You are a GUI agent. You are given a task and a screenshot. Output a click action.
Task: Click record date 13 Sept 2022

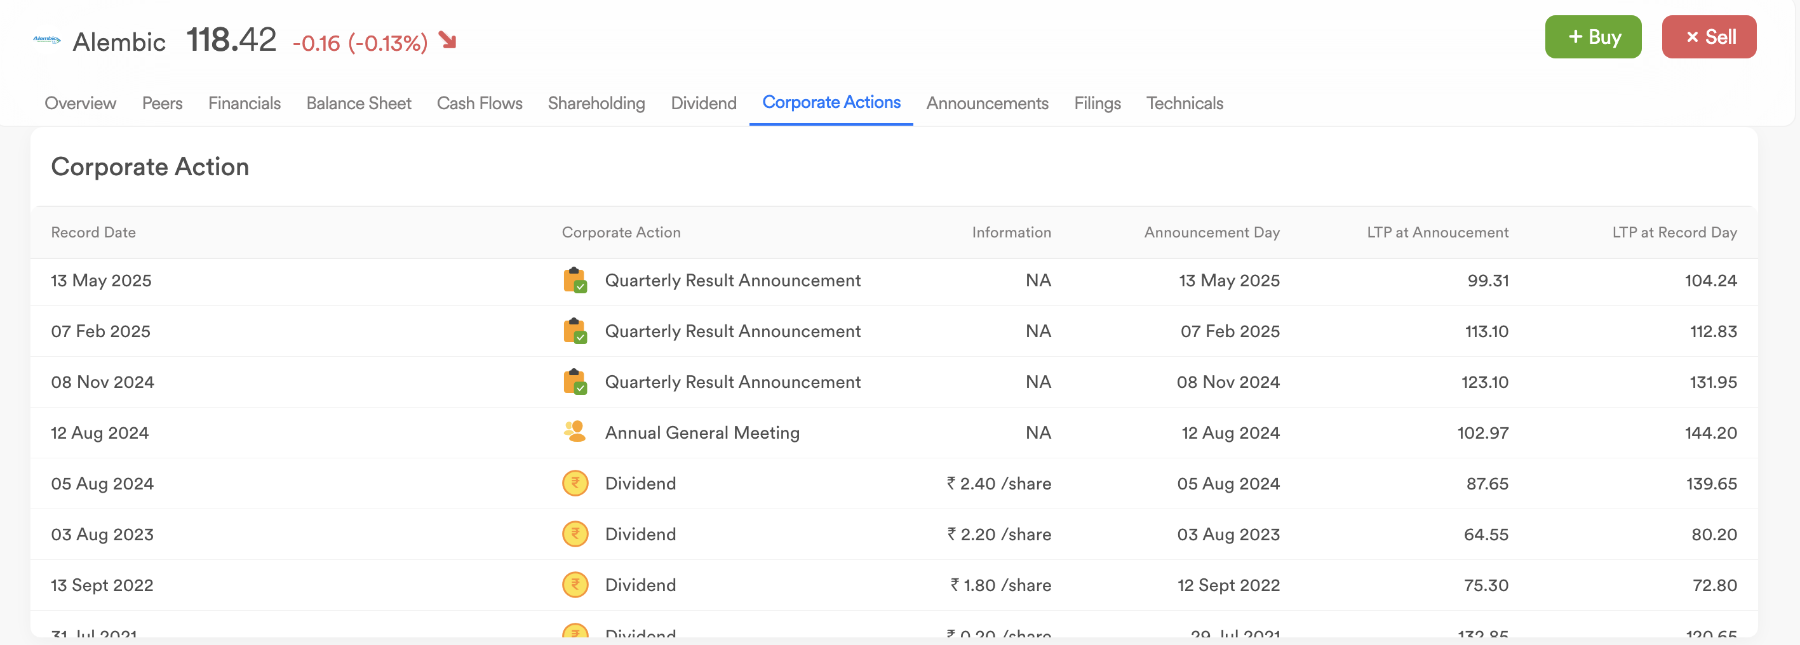coord(102,586)
